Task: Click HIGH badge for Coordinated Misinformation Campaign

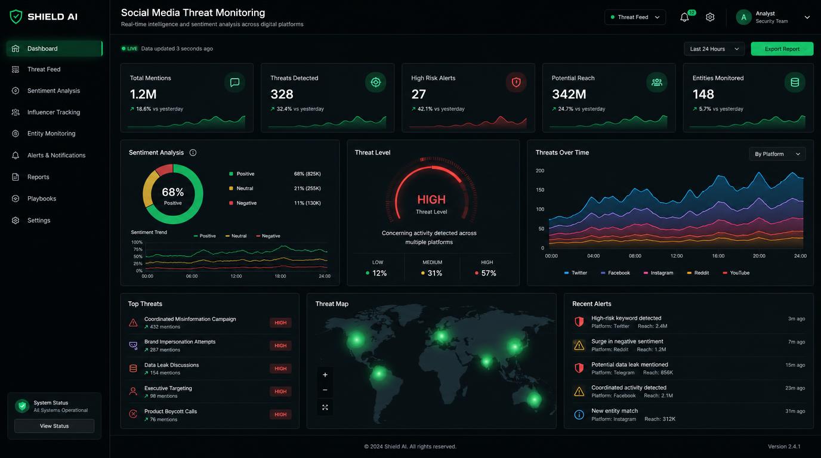Action: 280,323
